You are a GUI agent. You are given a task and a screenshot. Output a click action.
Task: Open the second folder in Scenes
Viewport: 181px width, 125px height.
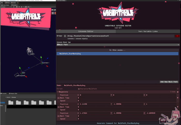coord(18,103)
